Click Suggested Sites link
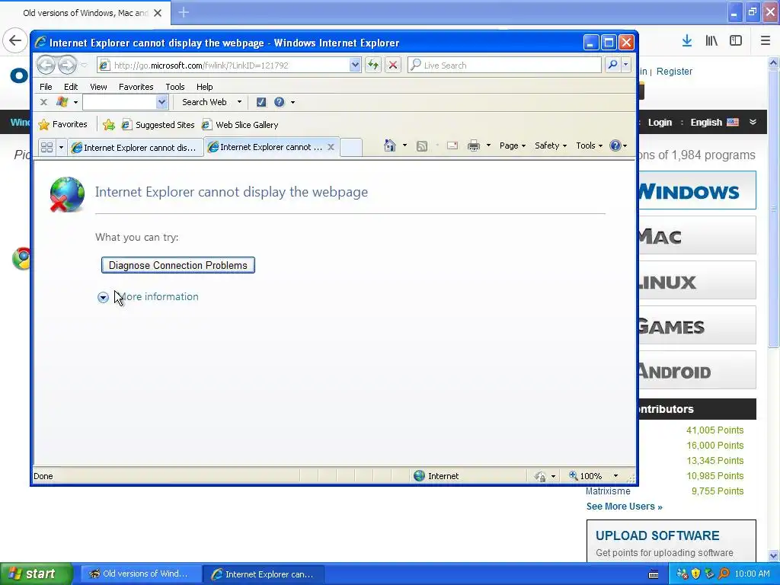This screenshot has width=780, height=585. (x=158, y=125)
